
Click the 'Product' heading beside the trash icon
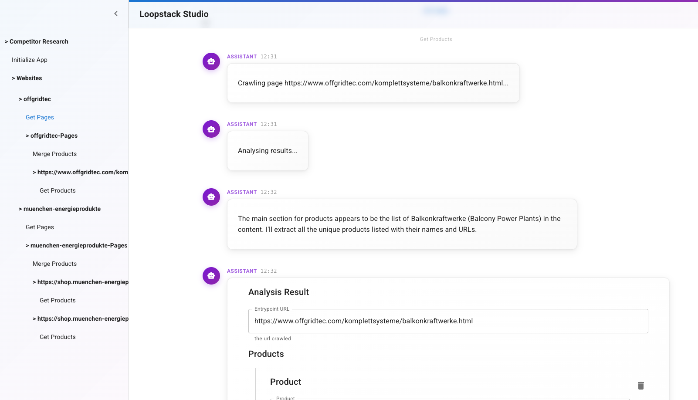285,382
